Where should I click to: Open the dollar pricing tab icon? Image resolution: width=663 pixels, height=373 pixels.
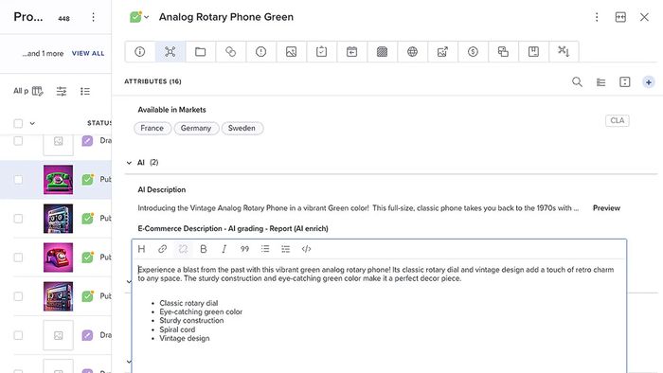pyautogui.click(x=474, y=51)
